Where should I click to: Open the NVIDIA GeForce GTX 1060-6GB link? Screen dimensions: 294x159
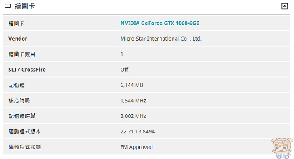[160, 23]
